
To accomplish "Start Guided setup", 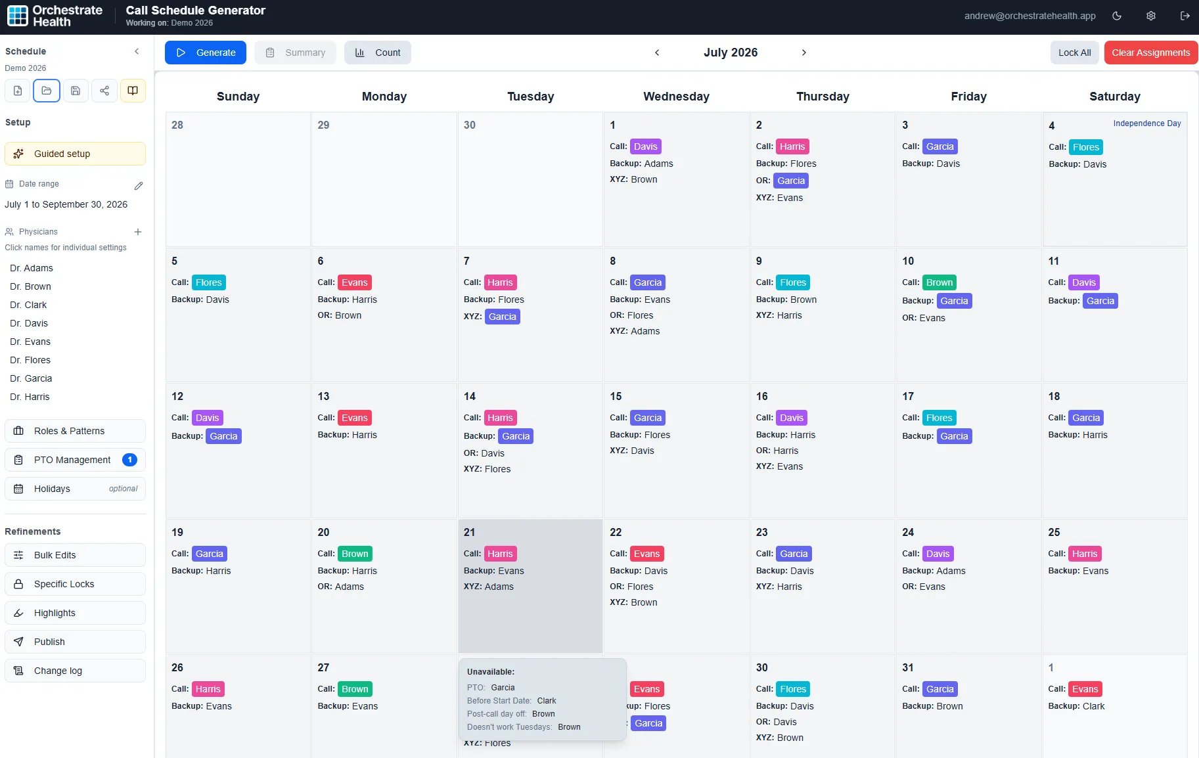I will (x=76, y=154).
